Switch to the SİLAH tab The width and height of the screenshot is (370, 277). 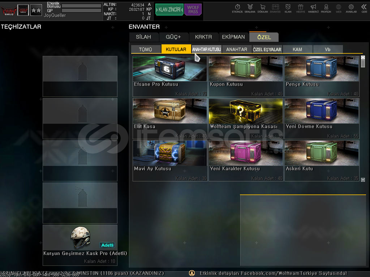[x=143, y=37]
